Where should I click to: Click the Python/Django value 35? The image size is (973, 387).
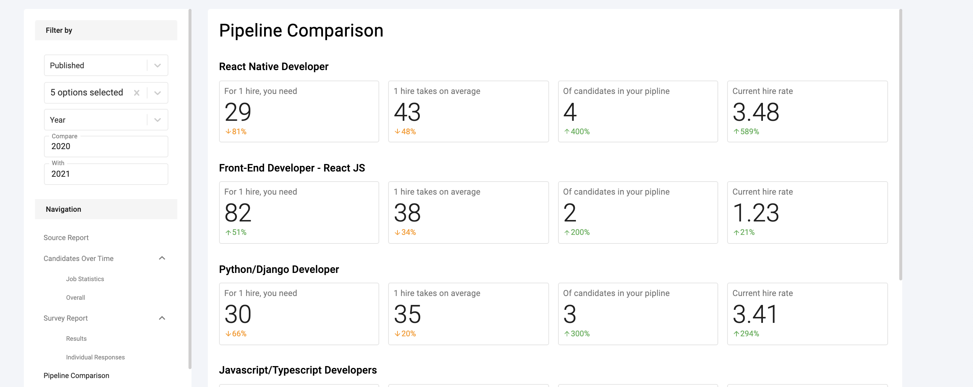407,314
